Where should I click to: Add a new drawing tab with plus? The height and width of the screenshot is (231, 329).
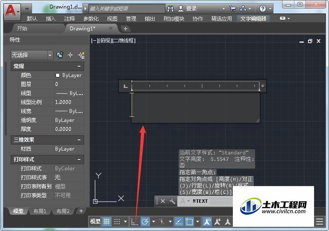(x=126, y=29)
